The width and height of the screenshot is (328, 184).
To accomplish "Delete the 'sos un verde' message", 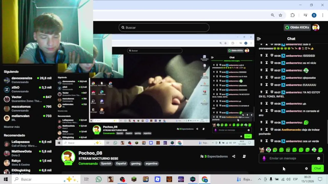I will click(x=261, y=141).
